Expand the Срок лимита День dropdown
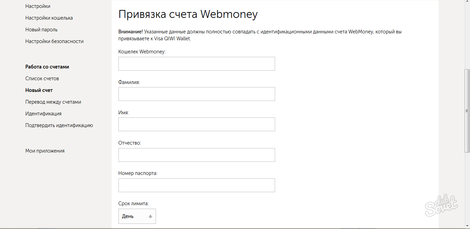Viewport: 470px width, 229px height. coord(137,216)
